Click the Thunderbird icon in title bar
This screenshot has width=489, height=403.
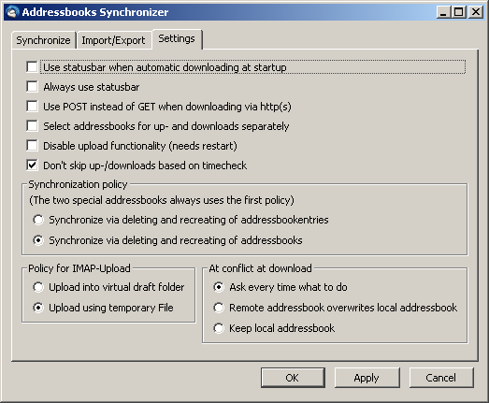pos(12,12)
